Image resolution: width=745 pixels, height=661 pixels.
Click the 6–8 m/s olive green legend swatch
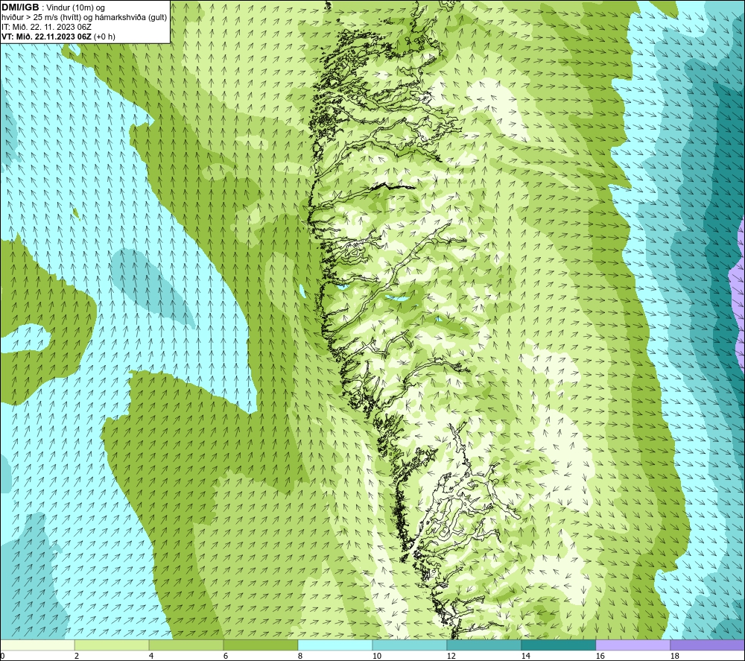260,645
